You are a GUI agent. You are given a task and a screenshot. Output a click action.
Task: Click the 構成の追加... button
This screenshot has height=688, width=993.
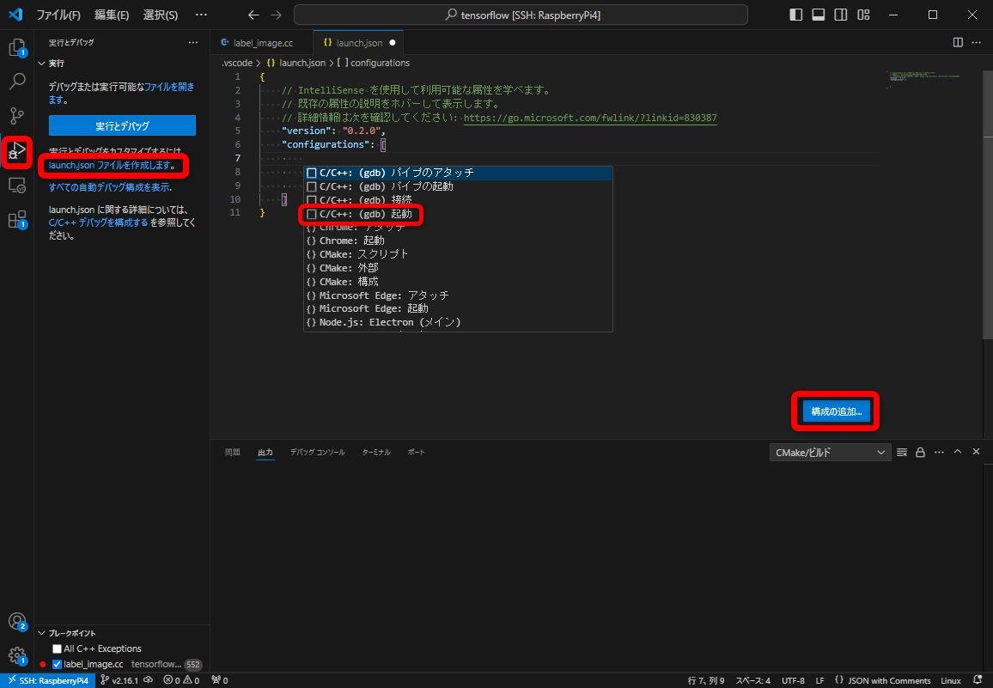click(x=836, y=411)
